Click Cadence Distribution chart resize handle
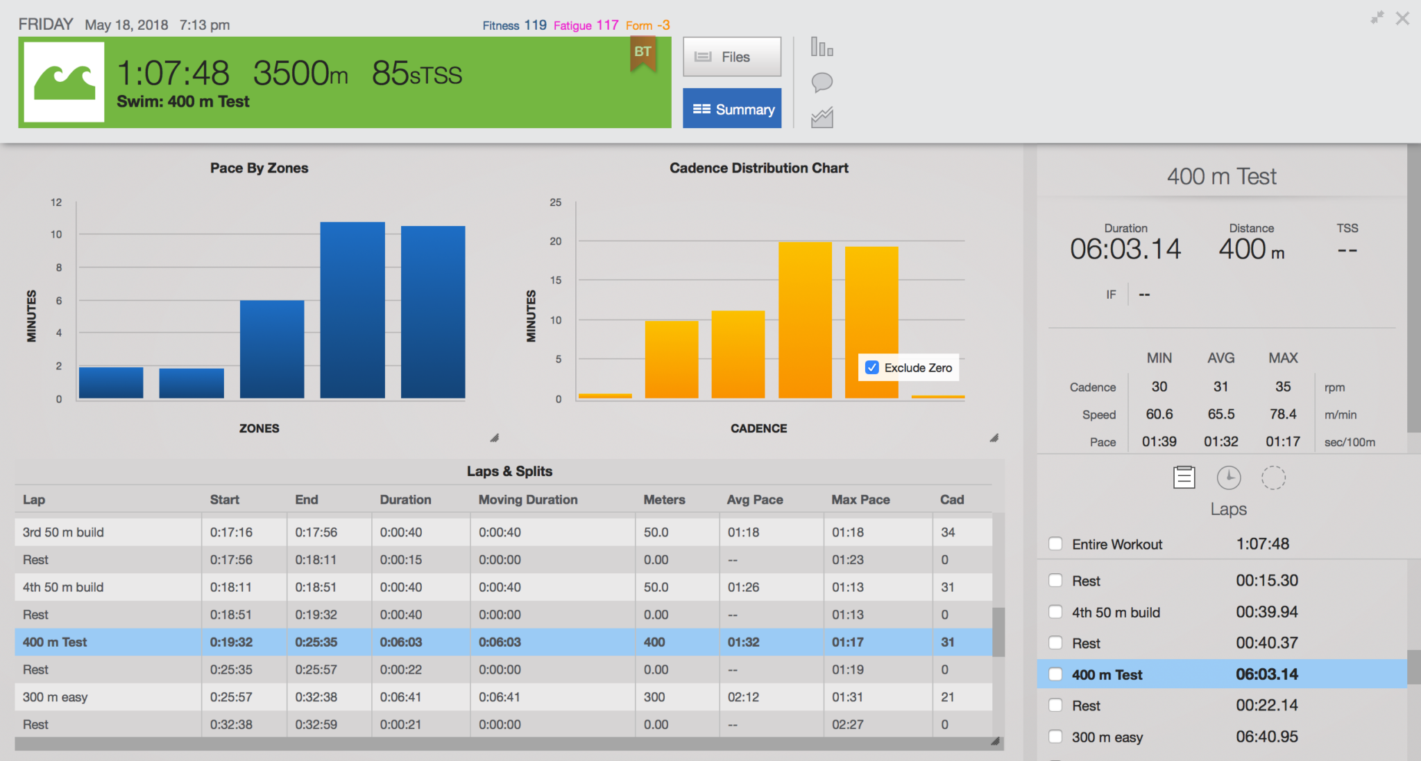 [994, 438]
